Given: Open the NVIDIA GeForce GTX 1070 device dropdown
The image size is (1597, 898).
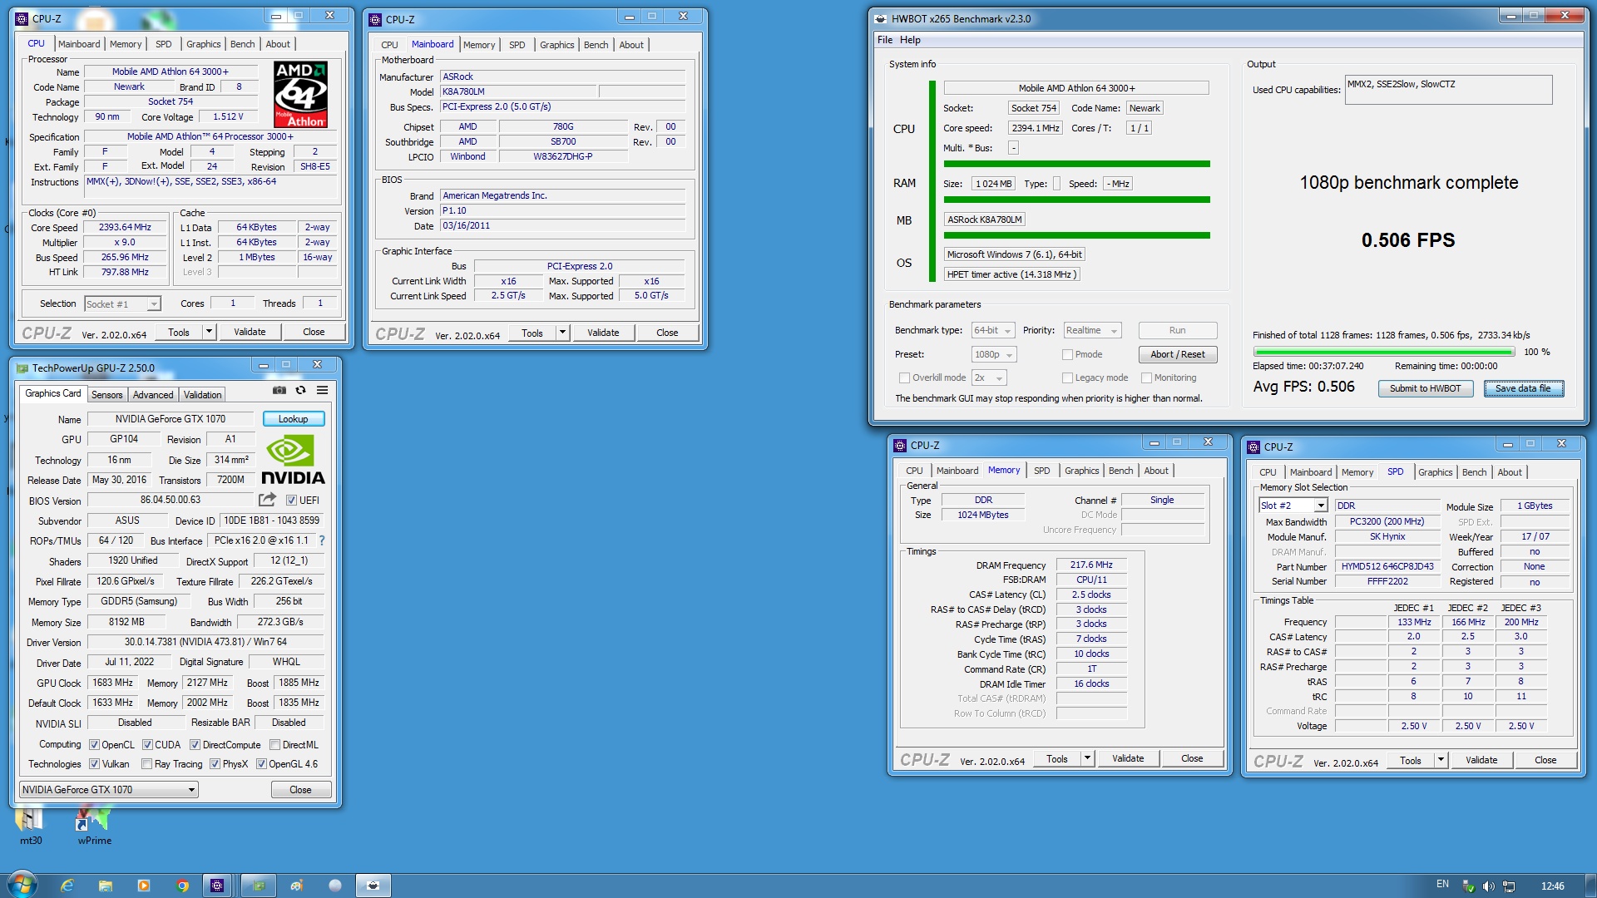Looking at the screenshot, I should click(109, 790).
